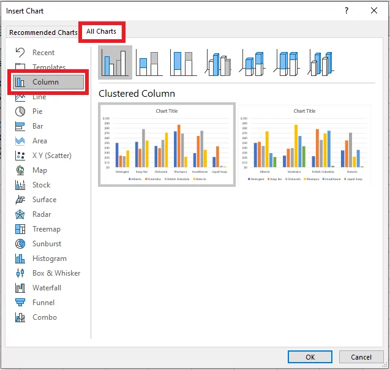
Task: Select the X Y (Scatter) chart type
Action: 51,156
